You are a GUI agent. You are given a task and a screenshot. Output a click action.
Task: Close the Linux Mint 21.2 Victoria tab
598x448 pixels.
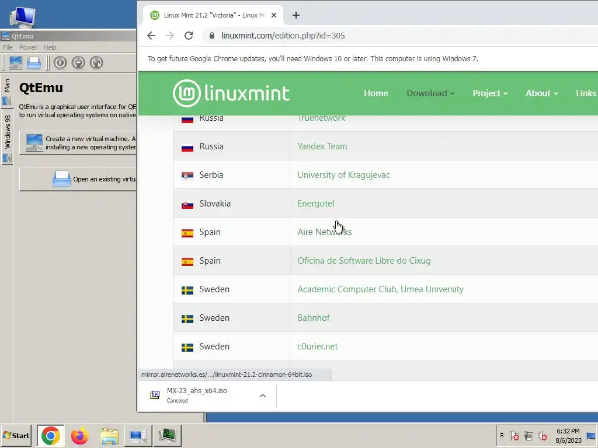(274, 15)
